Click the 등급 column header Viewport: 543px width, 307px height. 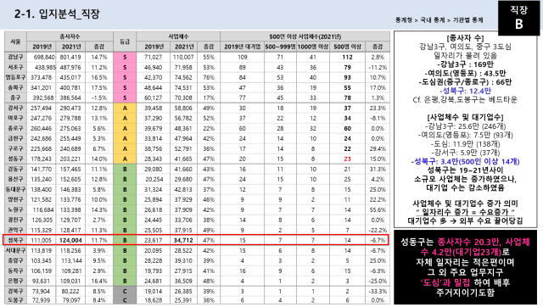[x=125, y=42]
